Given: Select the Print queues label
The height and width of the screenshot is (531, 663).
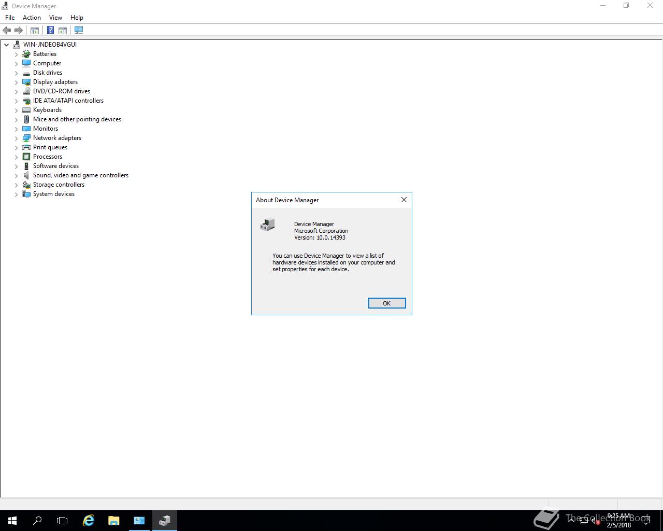Looking at the screenshot, I should coord(50,147).
